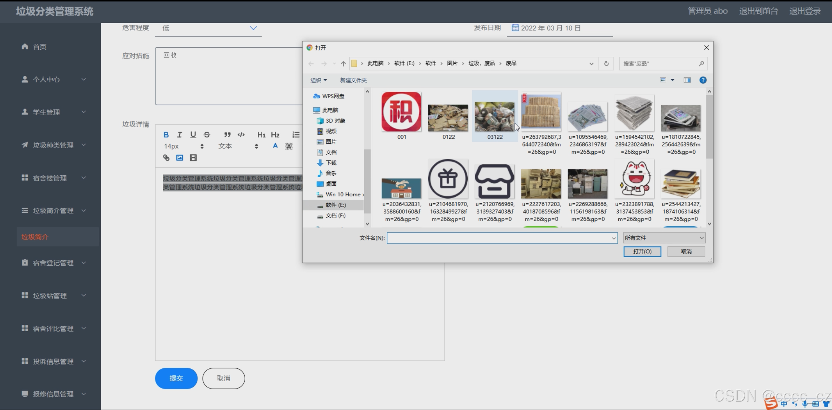The height and width of the screenshot is (410, 832).
Task: Open the 所有文件 file type dropdown
Action: click(x=664, y=238)
